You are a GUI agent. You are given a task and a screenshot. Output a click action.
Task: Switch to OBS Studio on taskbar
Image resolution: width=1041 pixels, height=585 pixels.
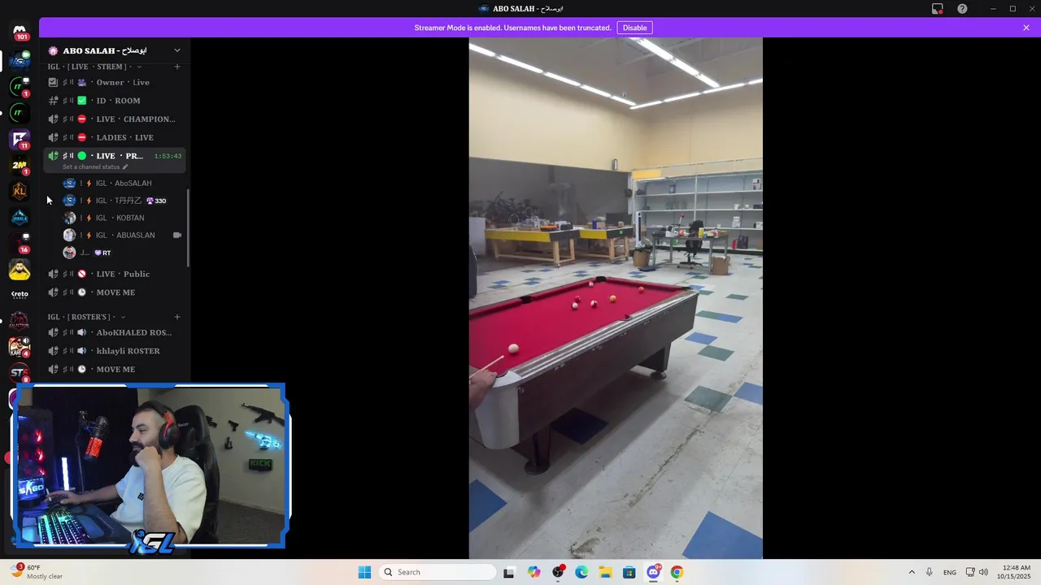(x=558, y=572)
